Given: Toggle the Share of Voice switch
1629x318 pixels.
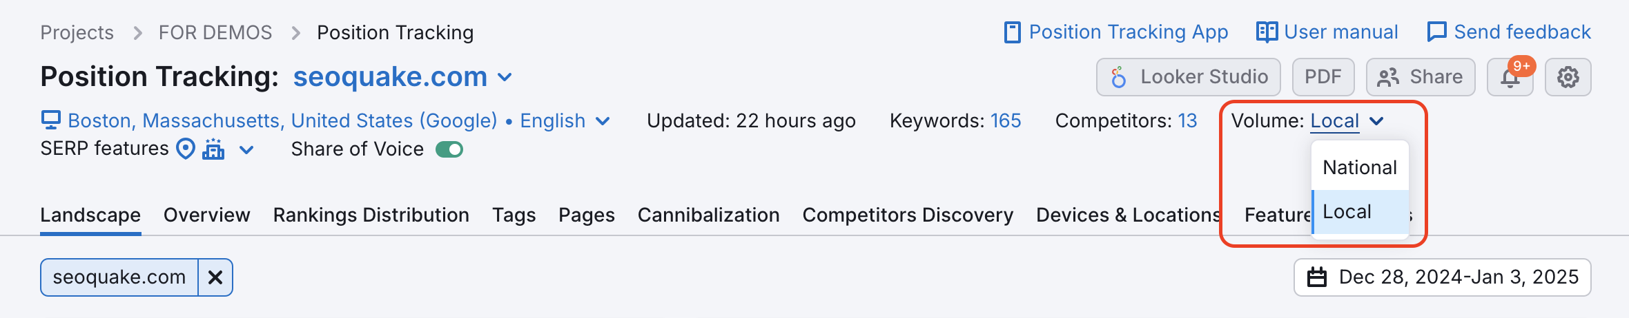Looking at the screenshot, I should tap(449, 149).
